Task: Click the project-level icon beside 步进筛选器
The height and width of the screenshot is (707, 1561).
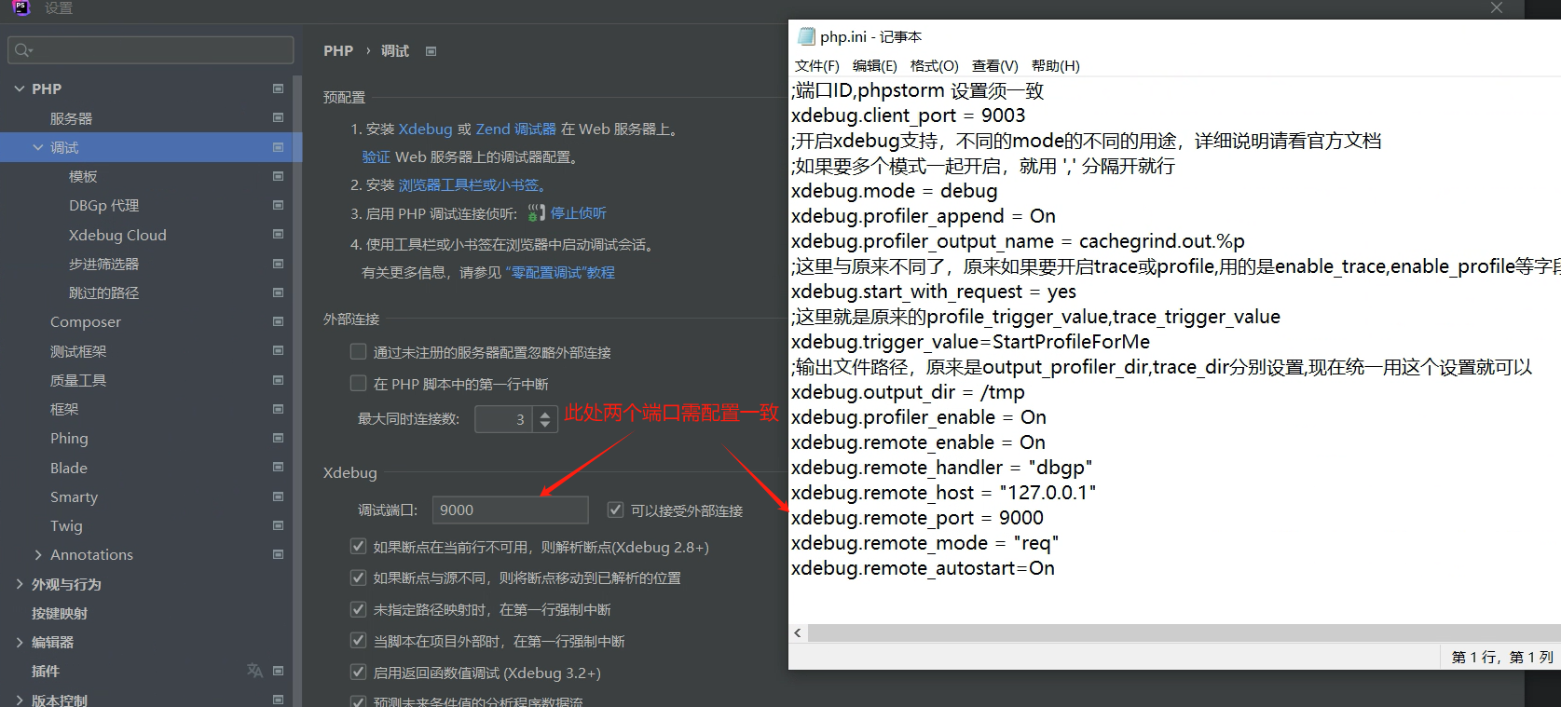Action: click(278, 264)
